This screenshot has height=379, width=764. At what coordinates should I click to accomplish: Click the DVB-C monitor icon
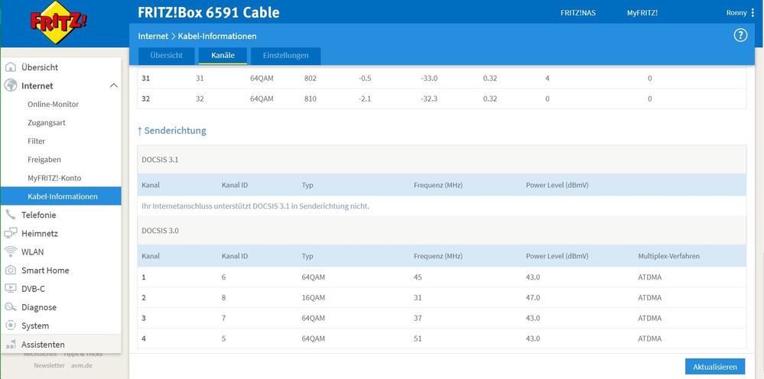click(11, 289)
